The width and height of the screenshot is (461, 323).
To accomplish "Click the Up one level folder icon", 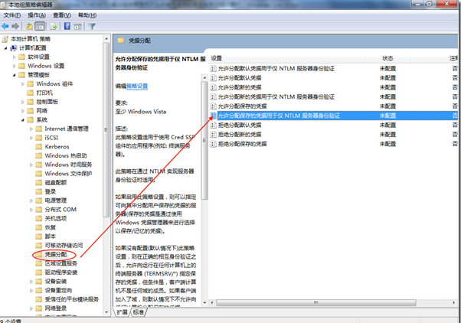I will click(x=30, y=25).
